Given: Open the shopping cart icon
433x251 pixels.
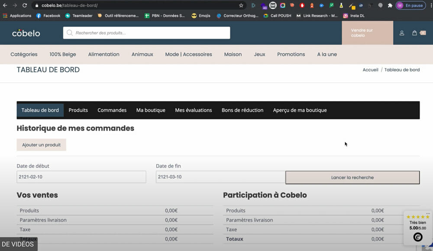Looking at the screenshot, I should 415,33.
